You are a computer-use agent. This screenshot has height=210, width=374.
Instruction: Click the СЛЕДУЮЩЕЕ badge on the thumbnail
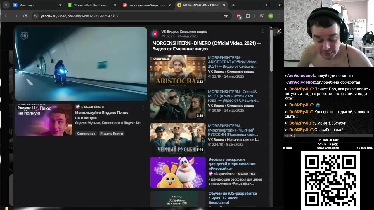point(161,59)
